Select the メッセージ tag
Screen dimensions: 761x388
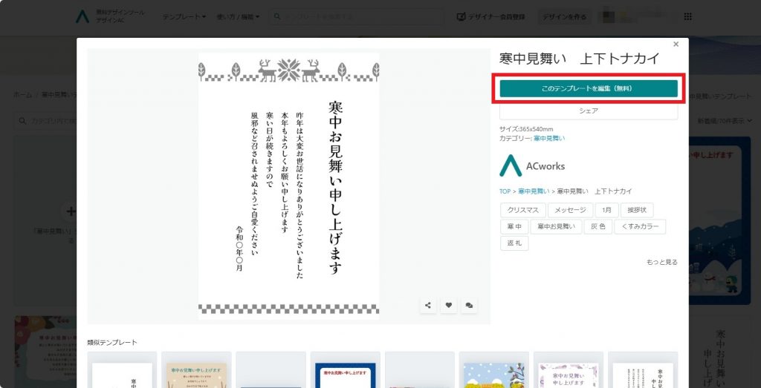(x=570, y=211)
